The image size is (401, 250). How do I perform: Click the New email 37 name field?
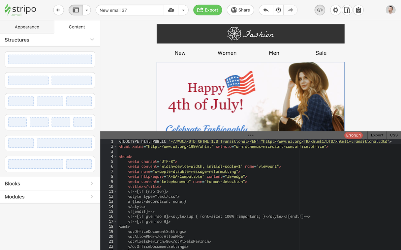click(130, 10)
